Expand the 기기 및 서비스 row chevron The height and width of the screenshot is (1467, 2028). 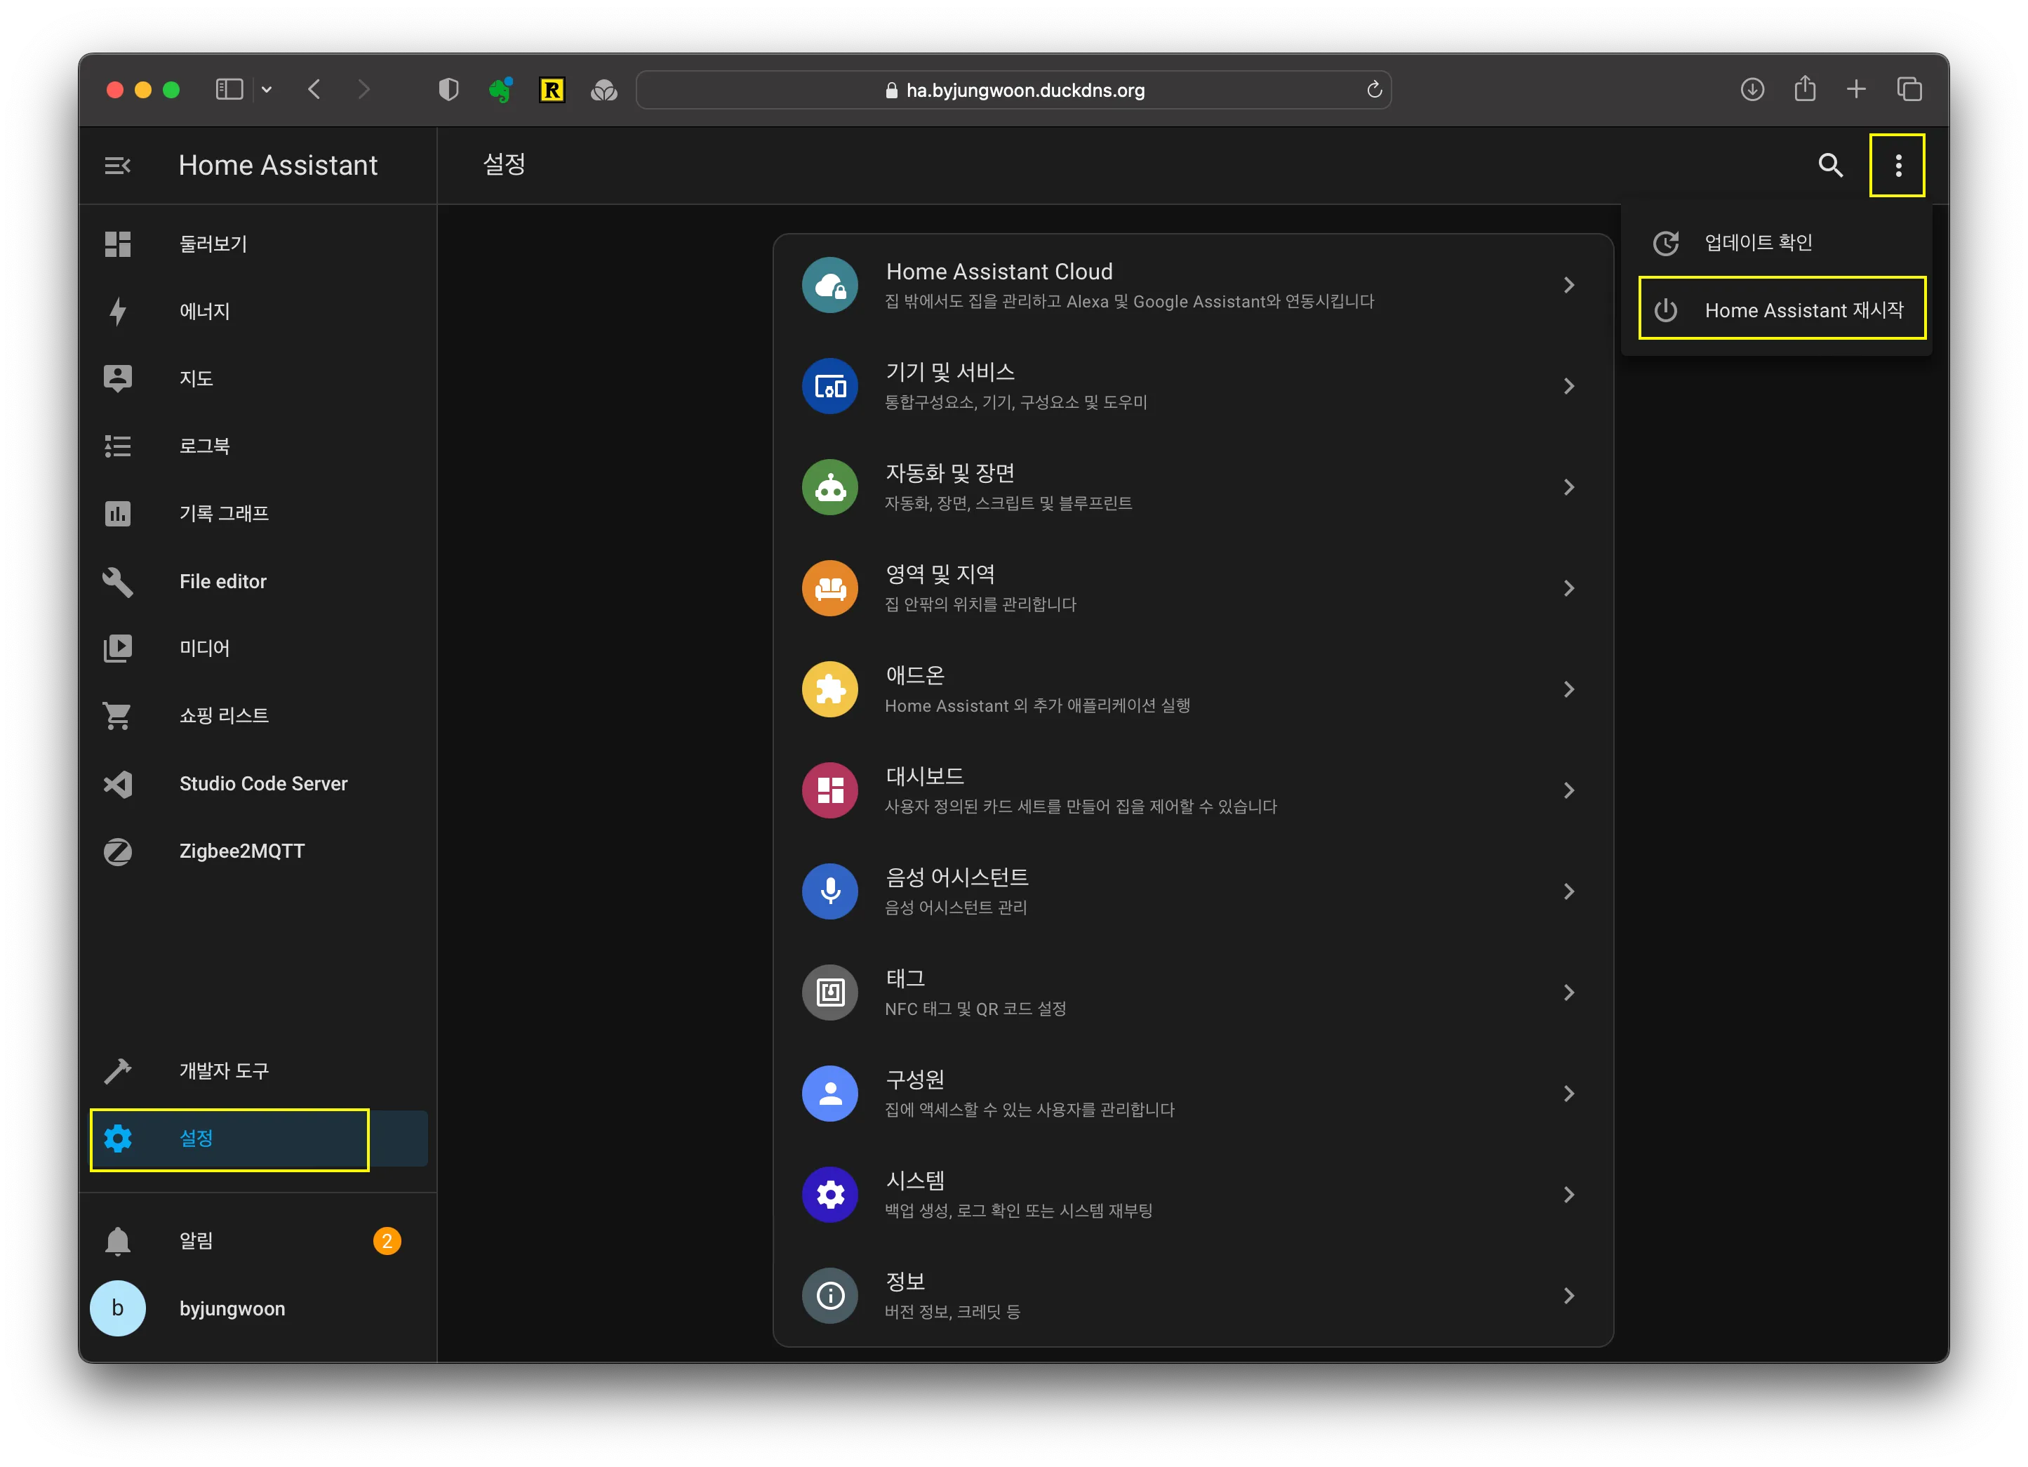click(1569, 387)
